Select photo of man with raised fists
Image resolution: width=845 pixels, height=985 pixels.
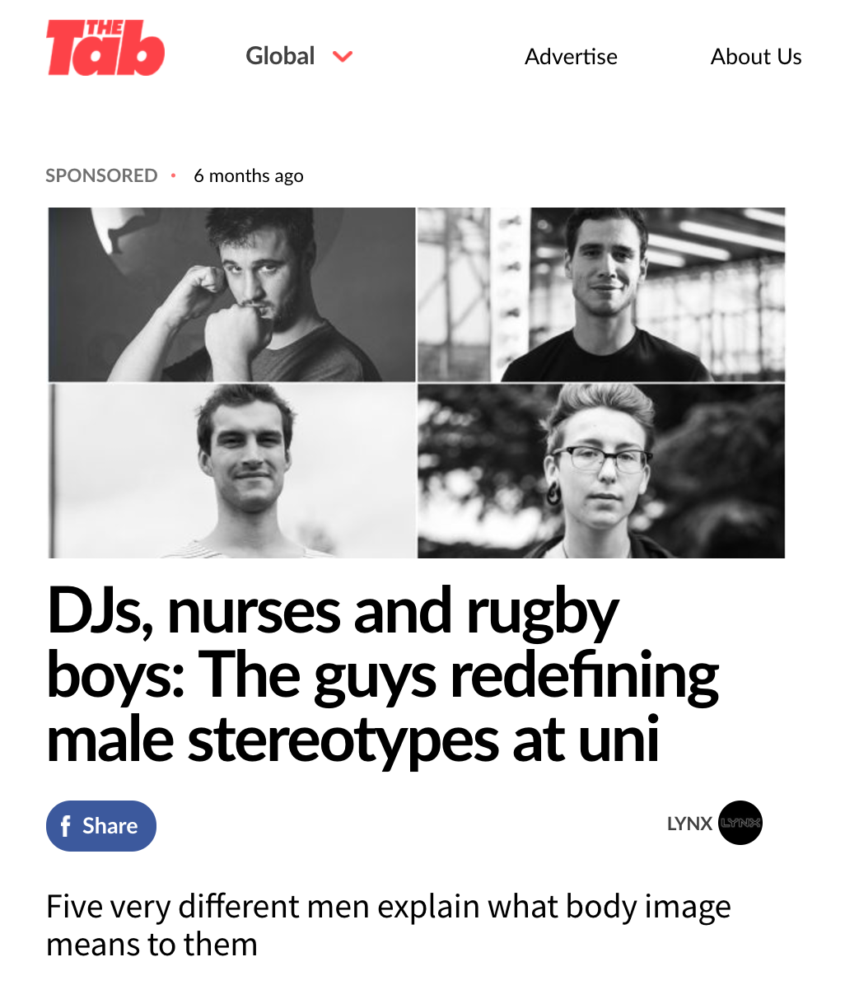click(231, 295)
